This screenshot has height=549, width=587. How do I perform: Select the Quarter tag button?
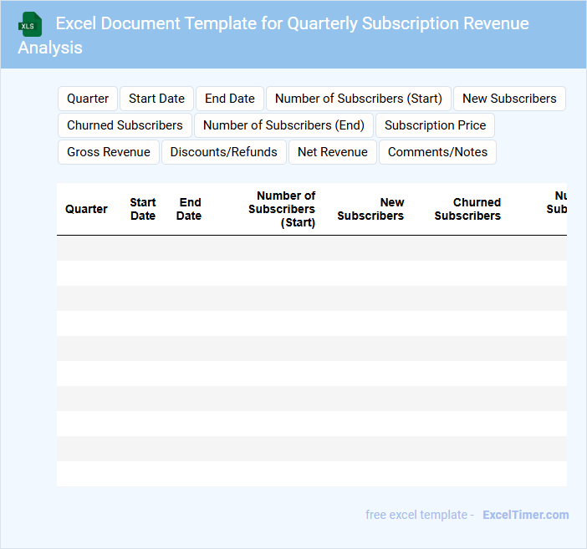pyautogui.click(x=88, y=99)
